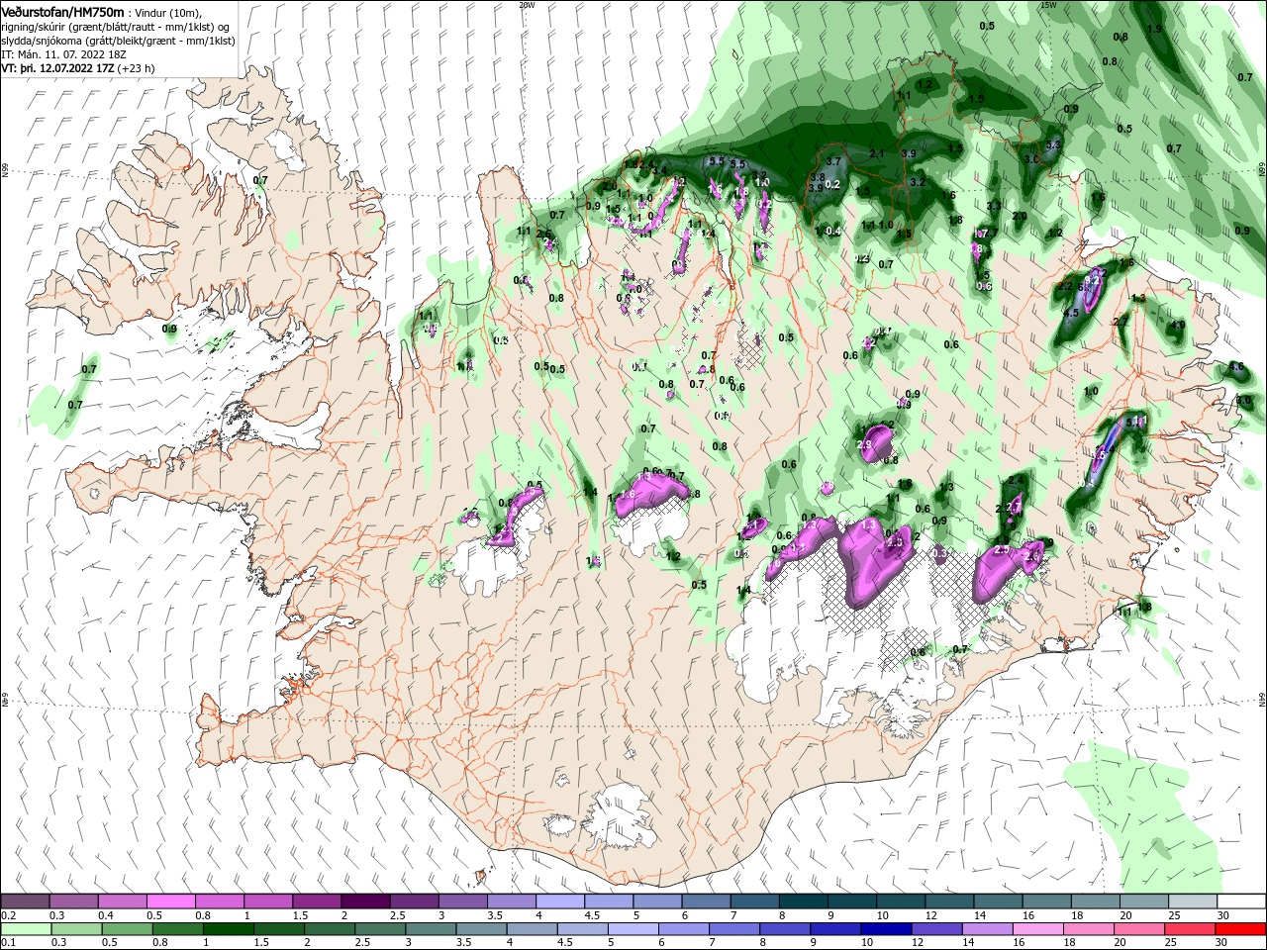Screen dimensions: 1267x950
Task: Click the light pink 16 rain swatch
Action: click(1038, 928)
